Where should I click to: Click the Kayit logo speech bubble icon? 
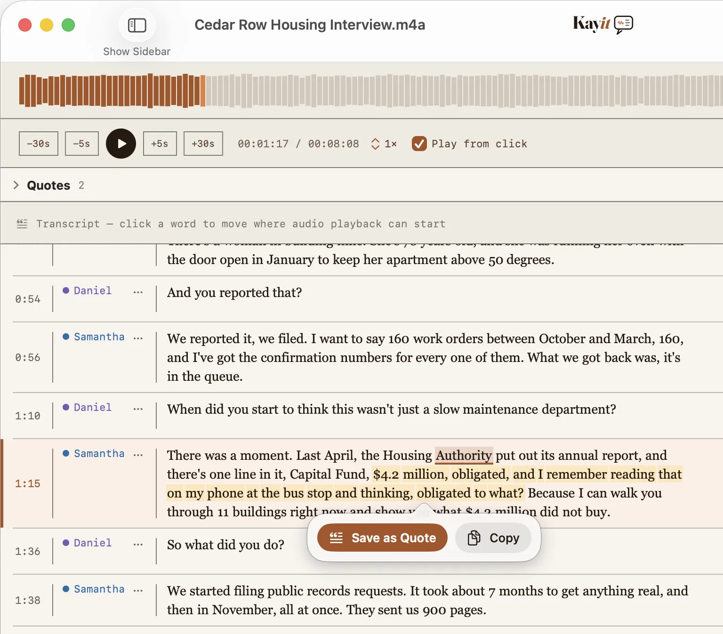623,24
